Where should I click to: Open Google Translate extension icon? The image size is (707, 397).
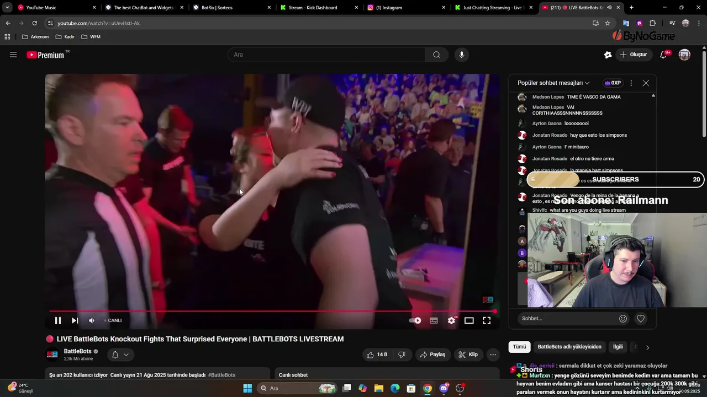tap(626, 23)
